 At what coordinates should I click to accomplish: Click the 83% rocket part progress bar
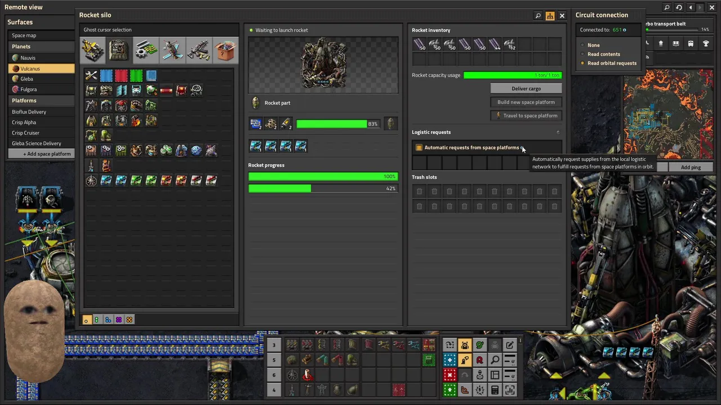coord(338,124)
